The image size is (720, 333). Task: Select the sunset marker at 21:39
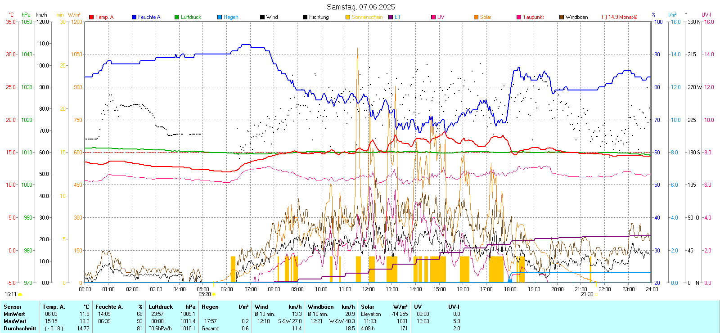point(596,294)
